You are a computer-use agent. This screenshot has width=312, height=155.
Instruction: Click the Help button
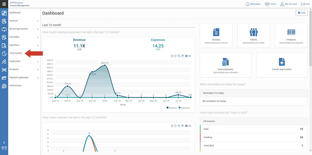[301, 13]
